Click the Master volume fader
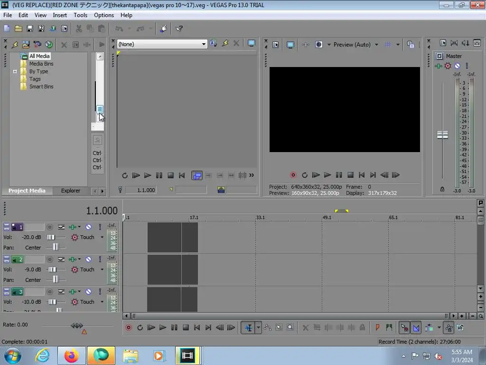The height and width of the screenshot is (365, 486). (x=442, y=134)
